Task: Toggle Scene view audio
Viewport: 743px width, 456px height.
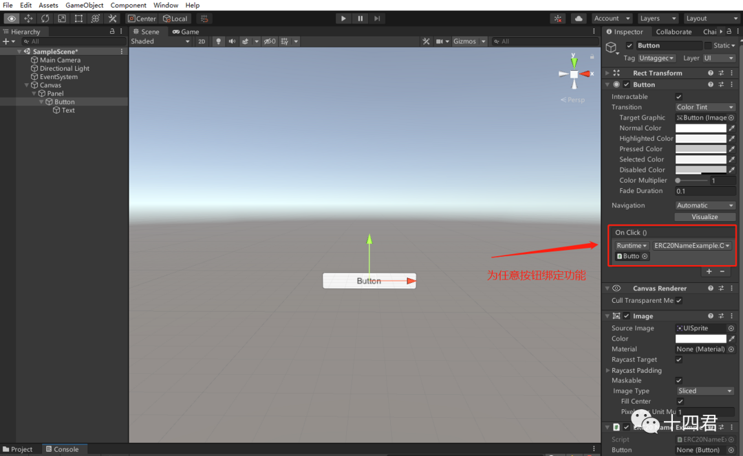Action: [232, 41]
